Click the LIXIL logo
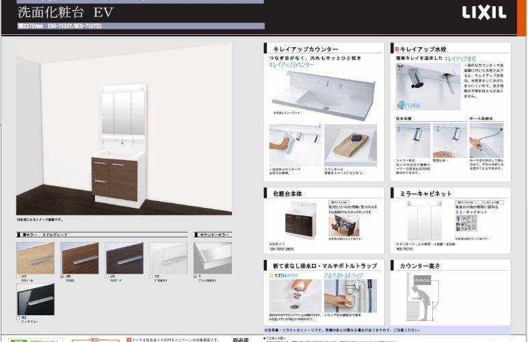 [x=484, y=12]
